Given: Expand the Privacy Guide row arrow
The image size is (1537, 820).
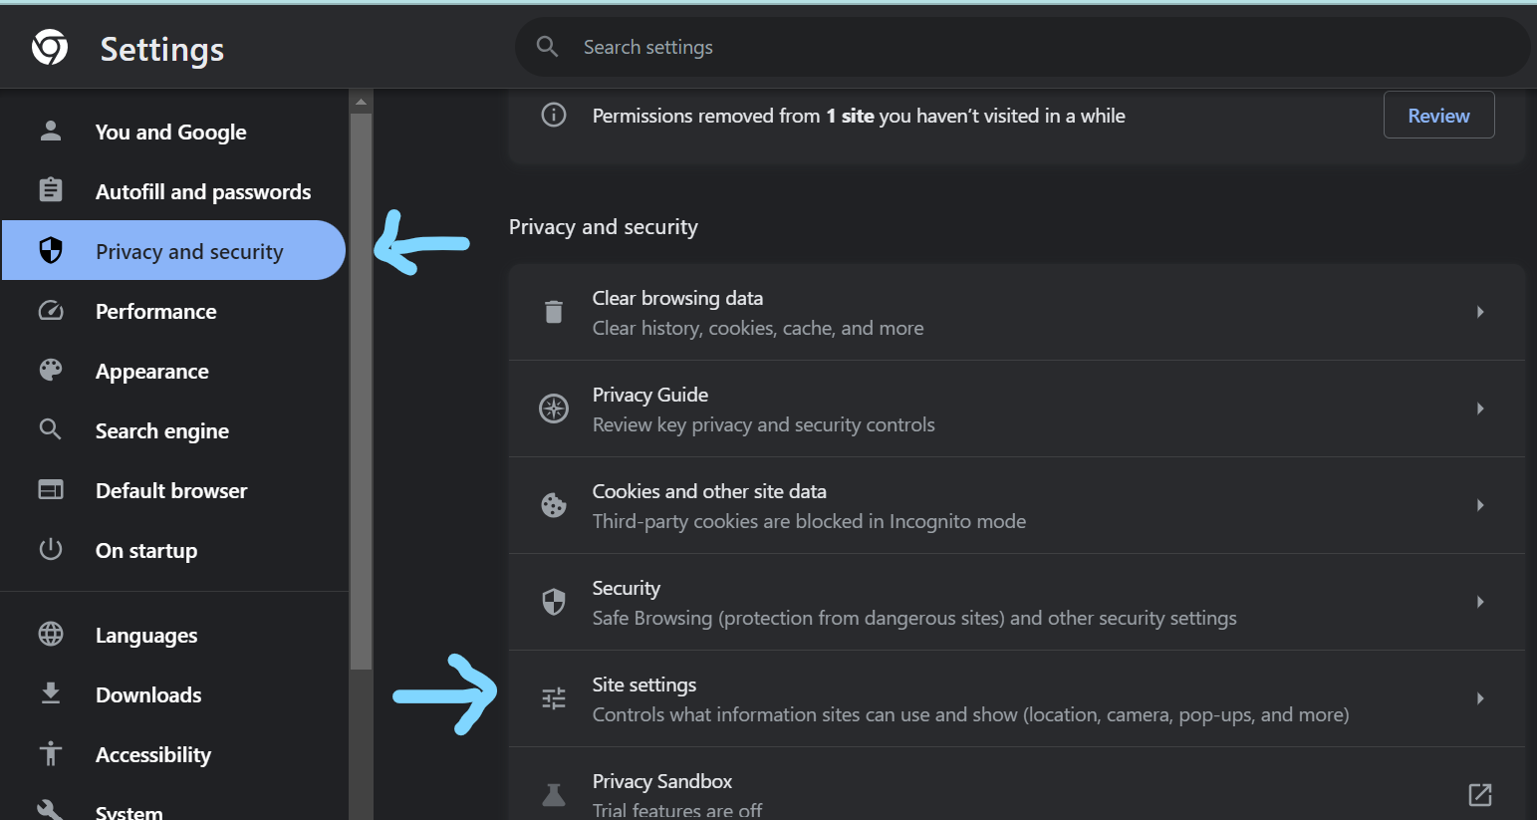Looking at the screenshot, I should pos(1480,409).
